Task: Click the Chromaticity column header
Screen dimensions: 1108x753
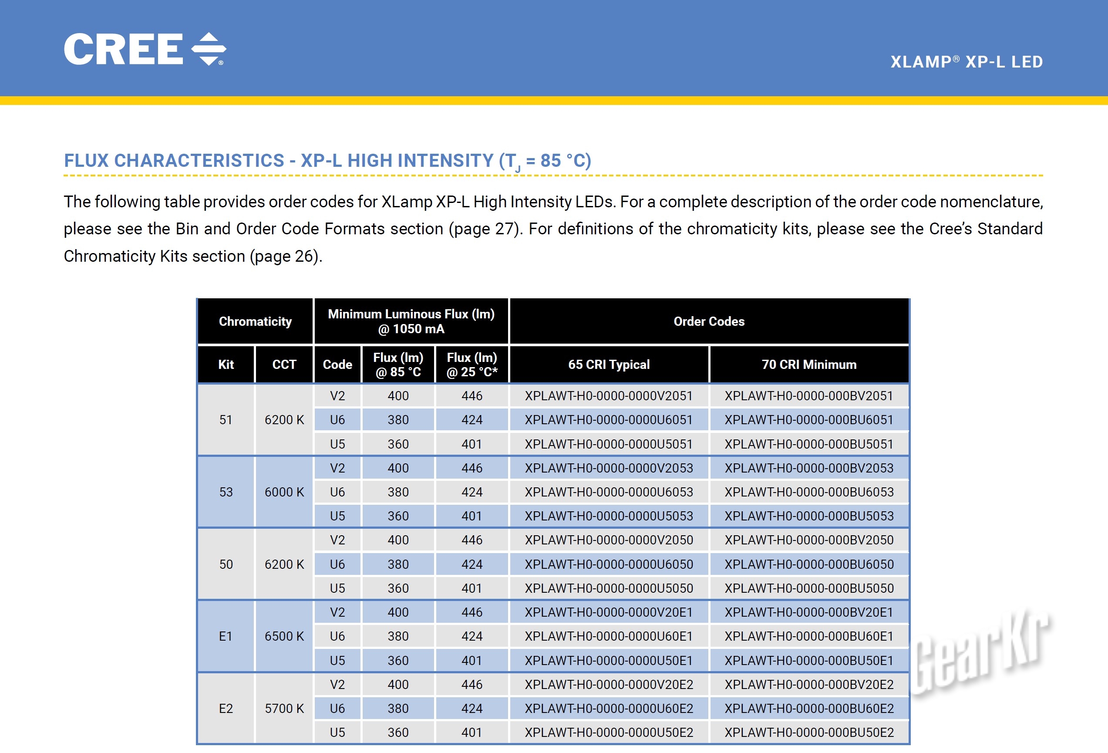Action: click(255, 321)
